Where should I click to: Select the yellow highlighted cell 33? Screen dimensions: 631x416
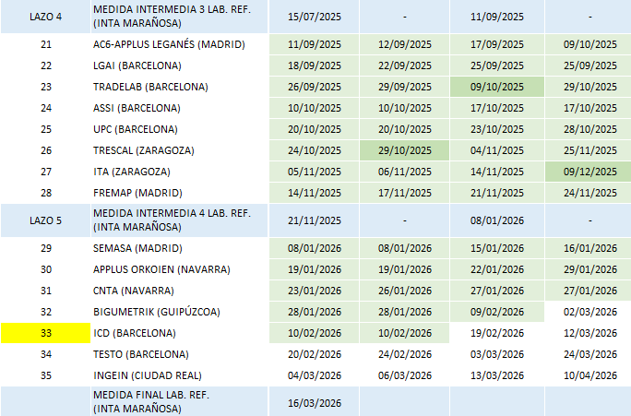(x=46, y=333)
